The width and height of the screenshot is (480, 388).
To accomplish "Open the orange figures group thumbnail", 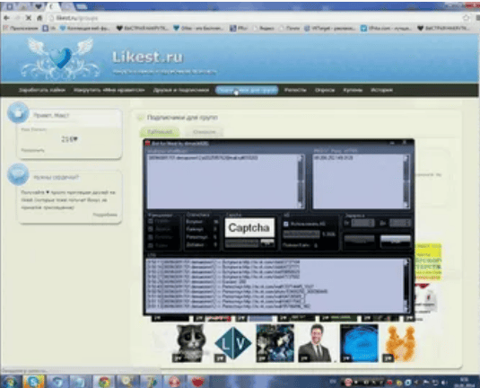I will pos(400,343).
